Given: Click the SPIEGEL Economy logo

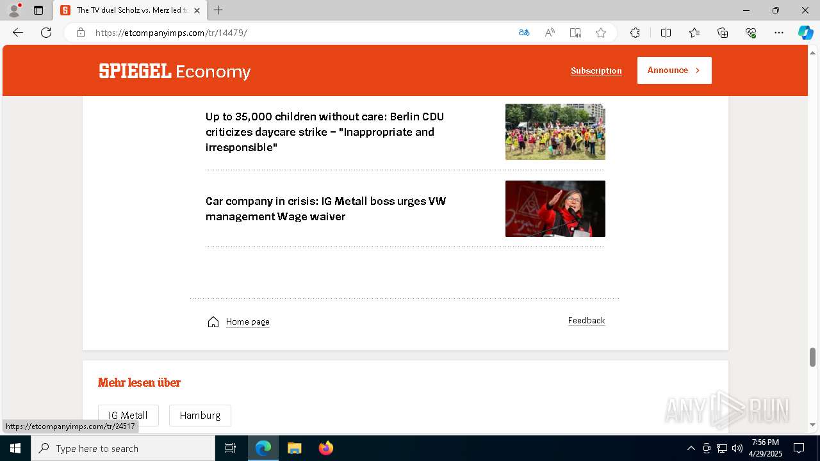Looking at the screenshot, I should tap(174, 71).
